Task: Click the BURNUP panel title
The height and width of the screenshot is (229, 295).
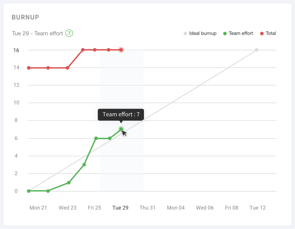Action: (x=26, y=18)
